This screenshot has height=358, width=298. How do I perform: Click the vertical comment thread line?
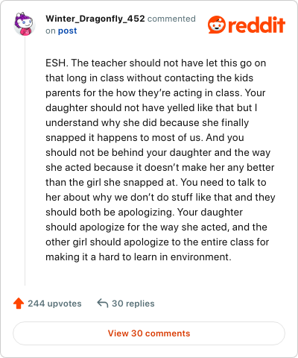(x=25, y=162)
